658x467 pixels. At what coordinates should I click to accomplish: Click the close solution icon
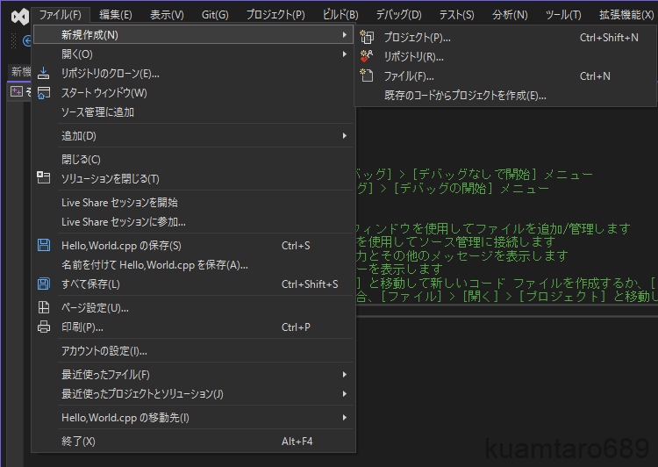click(44, 177)
